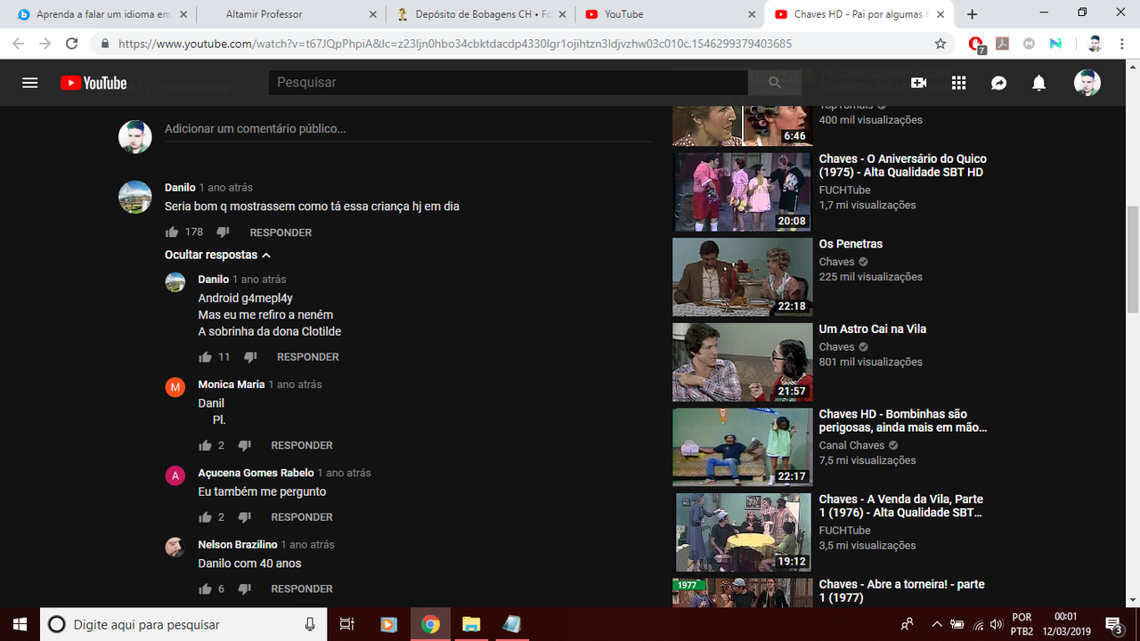Open File Explorer from the taskbar

tap(470, 624)
